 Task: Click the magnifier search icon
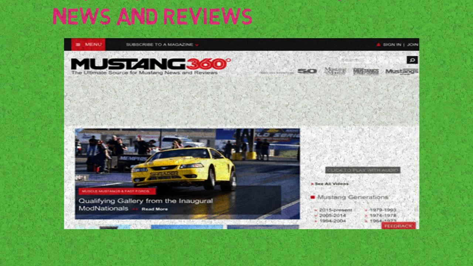coord(412,60)
